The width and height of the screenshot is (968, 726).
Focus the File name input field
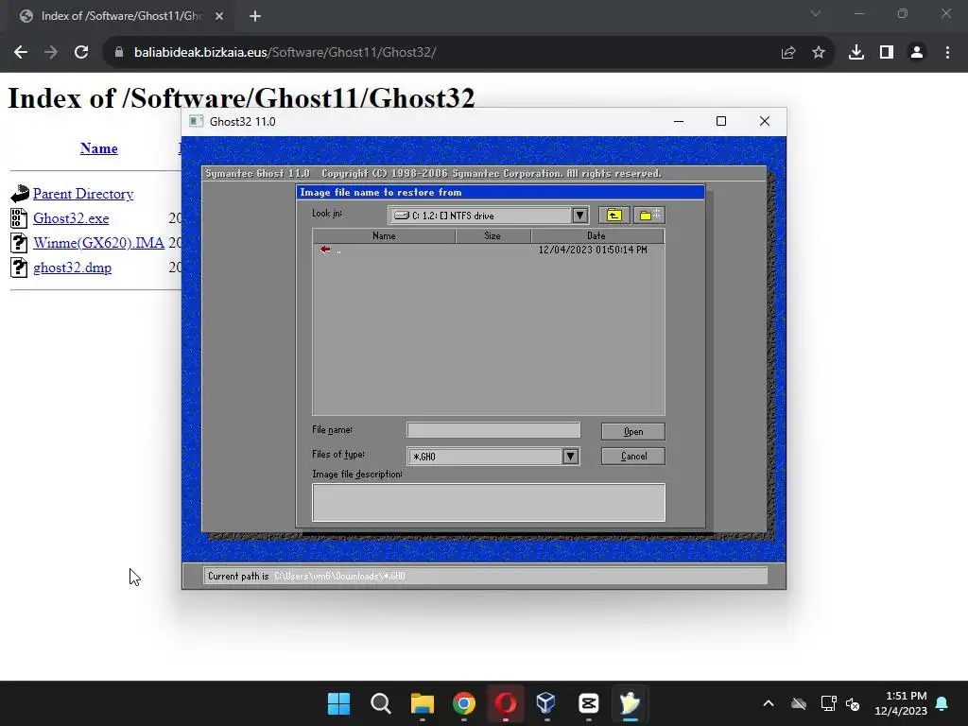pos(493,430)
